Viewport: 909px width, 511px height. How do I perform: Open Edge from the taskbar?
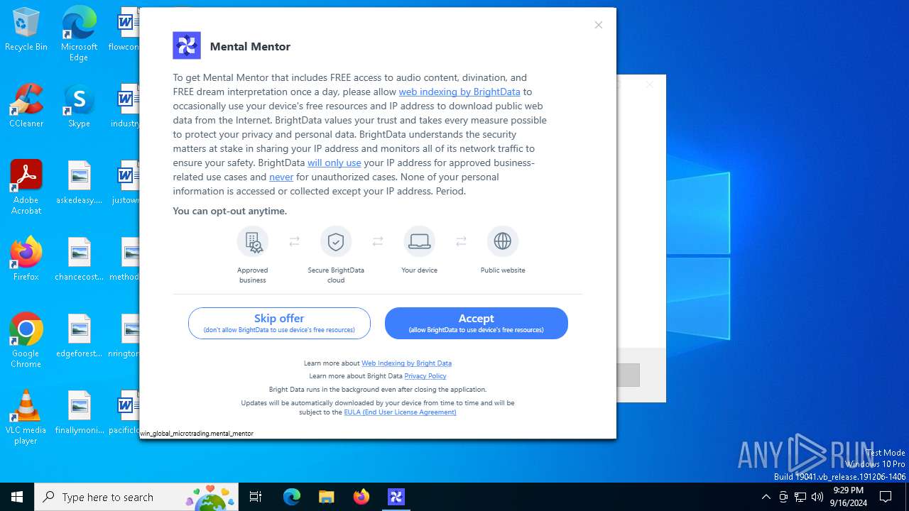click(x=292, y=497)
